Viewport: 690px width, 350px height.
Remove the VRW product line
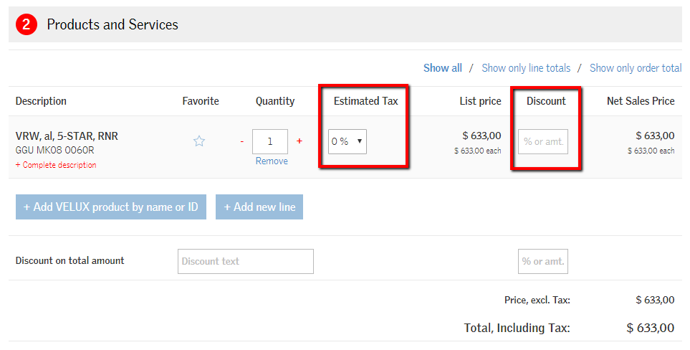[272, 161]
